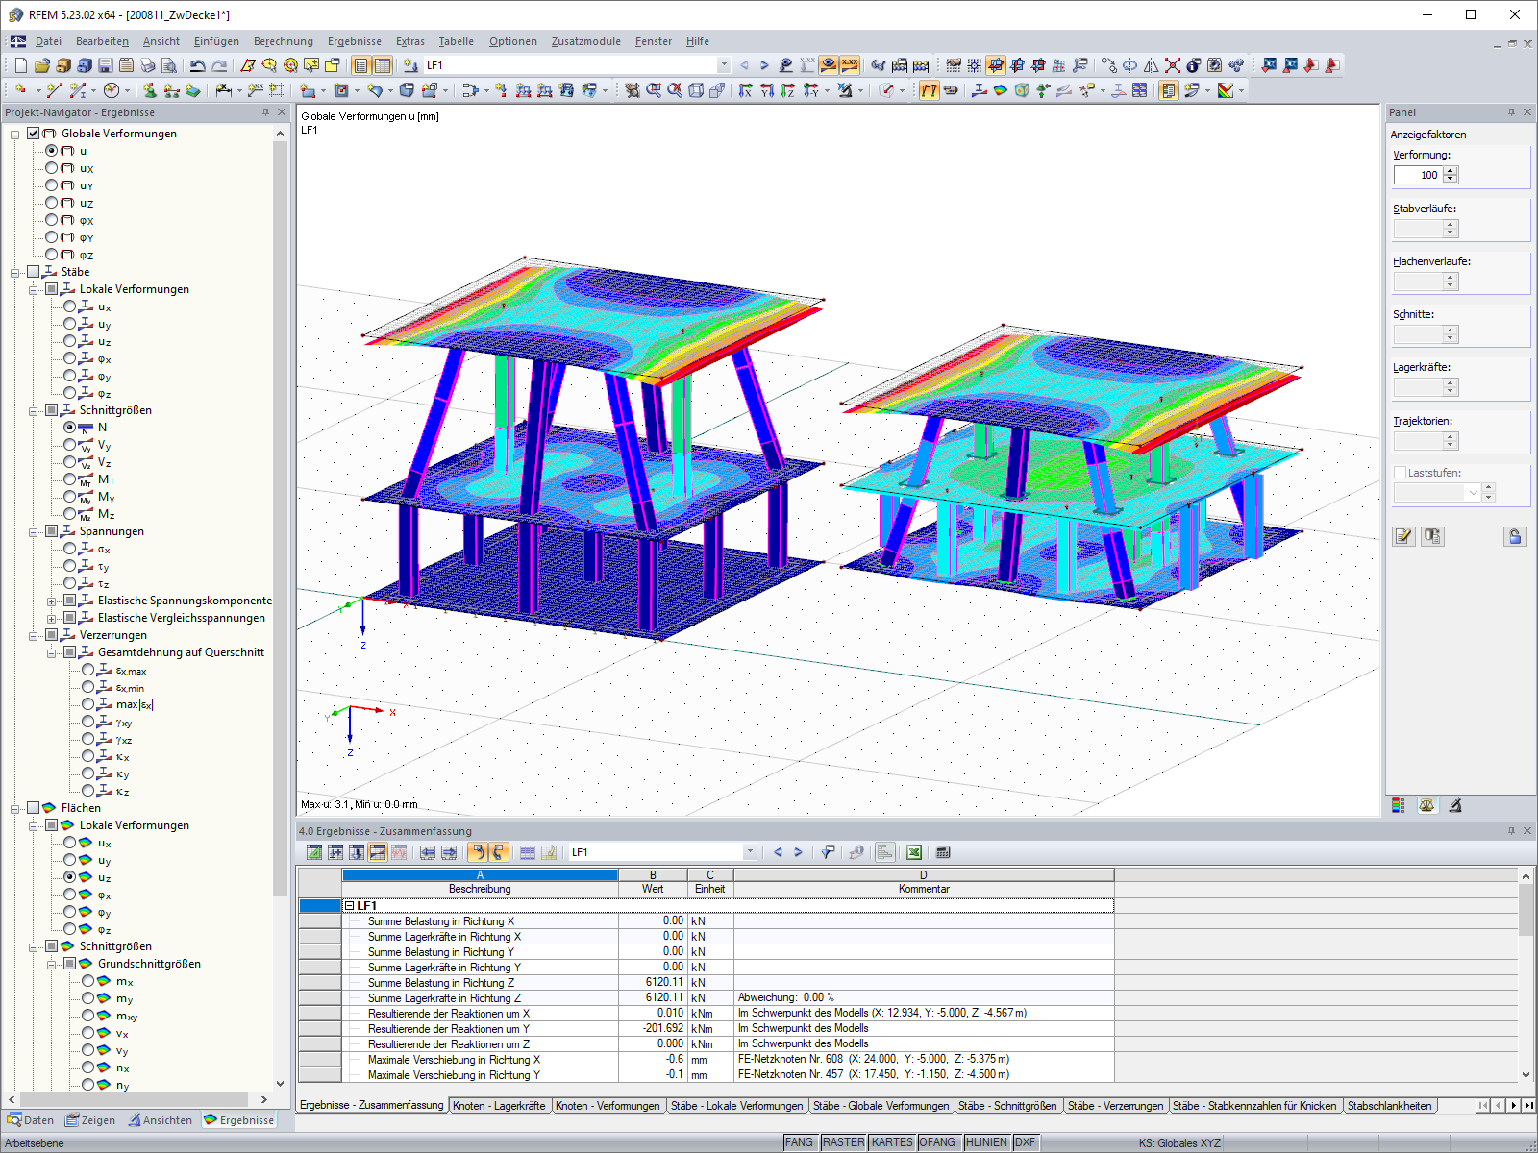Select the Vy internal force radio button
Viewport: 1538px width, 1153px height.
[70, 445]
